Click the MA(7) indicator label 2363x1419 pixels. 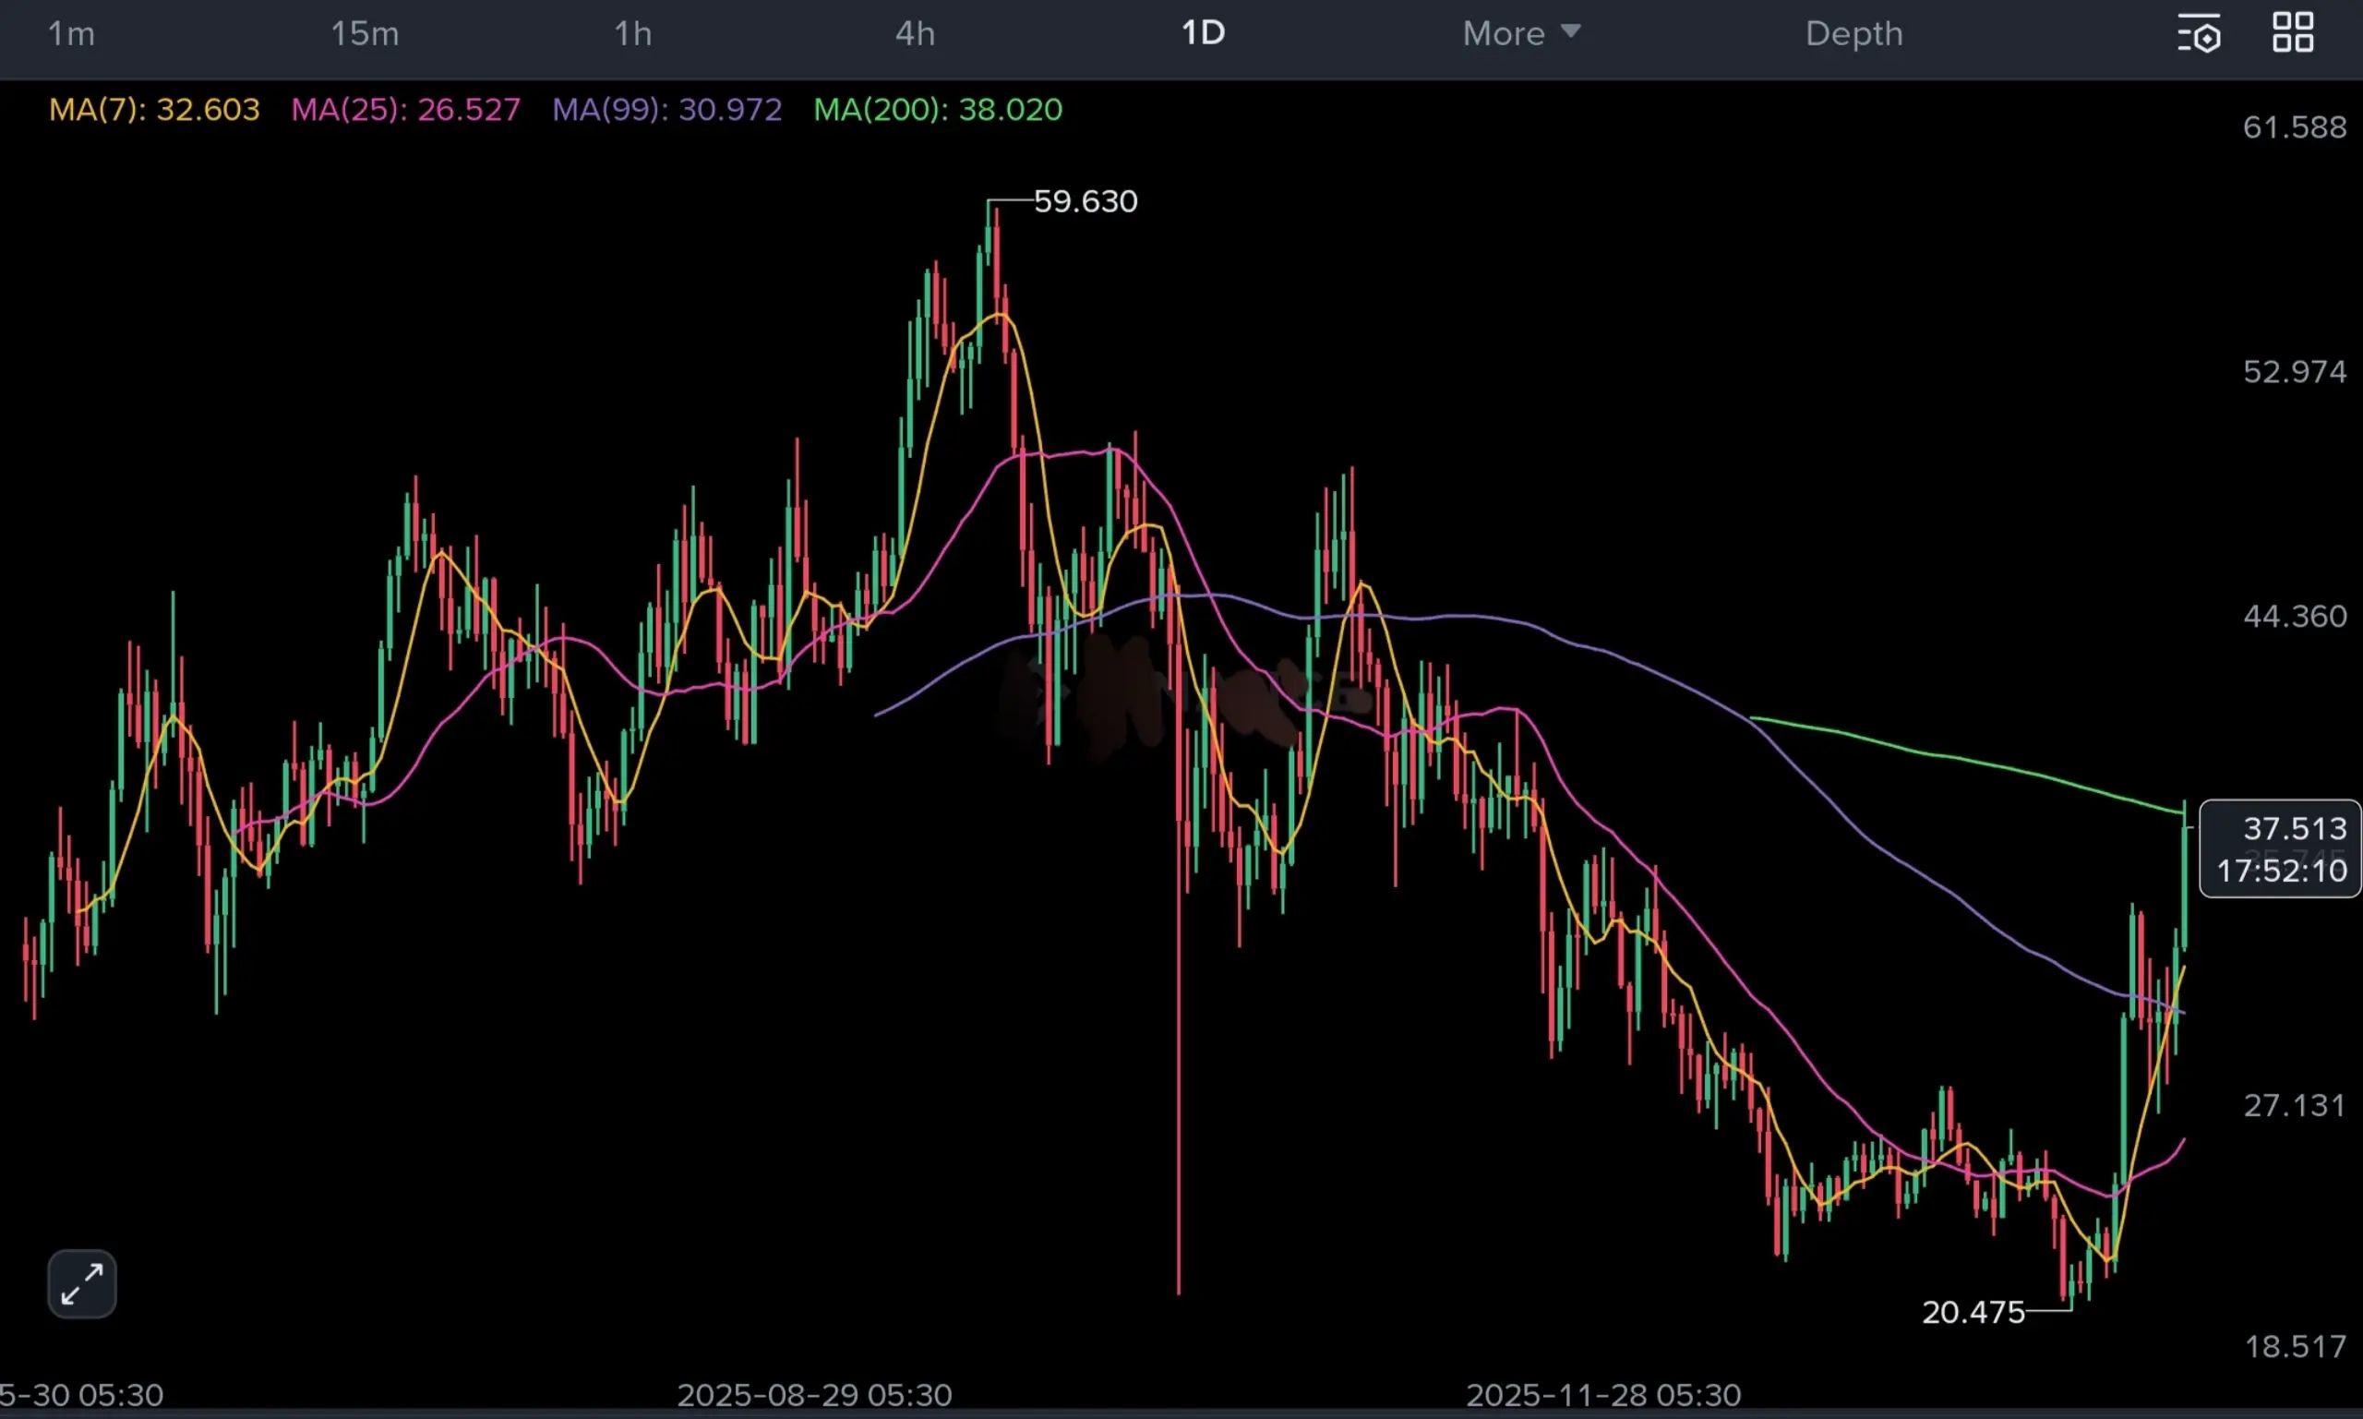pyautogui.click(x=154, y=110)
